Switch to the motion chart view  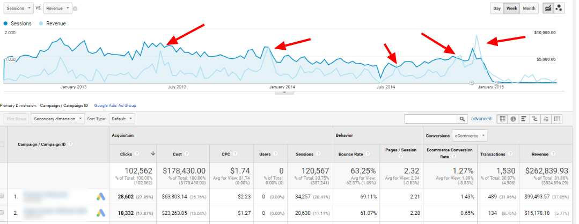tap(560, 8)
